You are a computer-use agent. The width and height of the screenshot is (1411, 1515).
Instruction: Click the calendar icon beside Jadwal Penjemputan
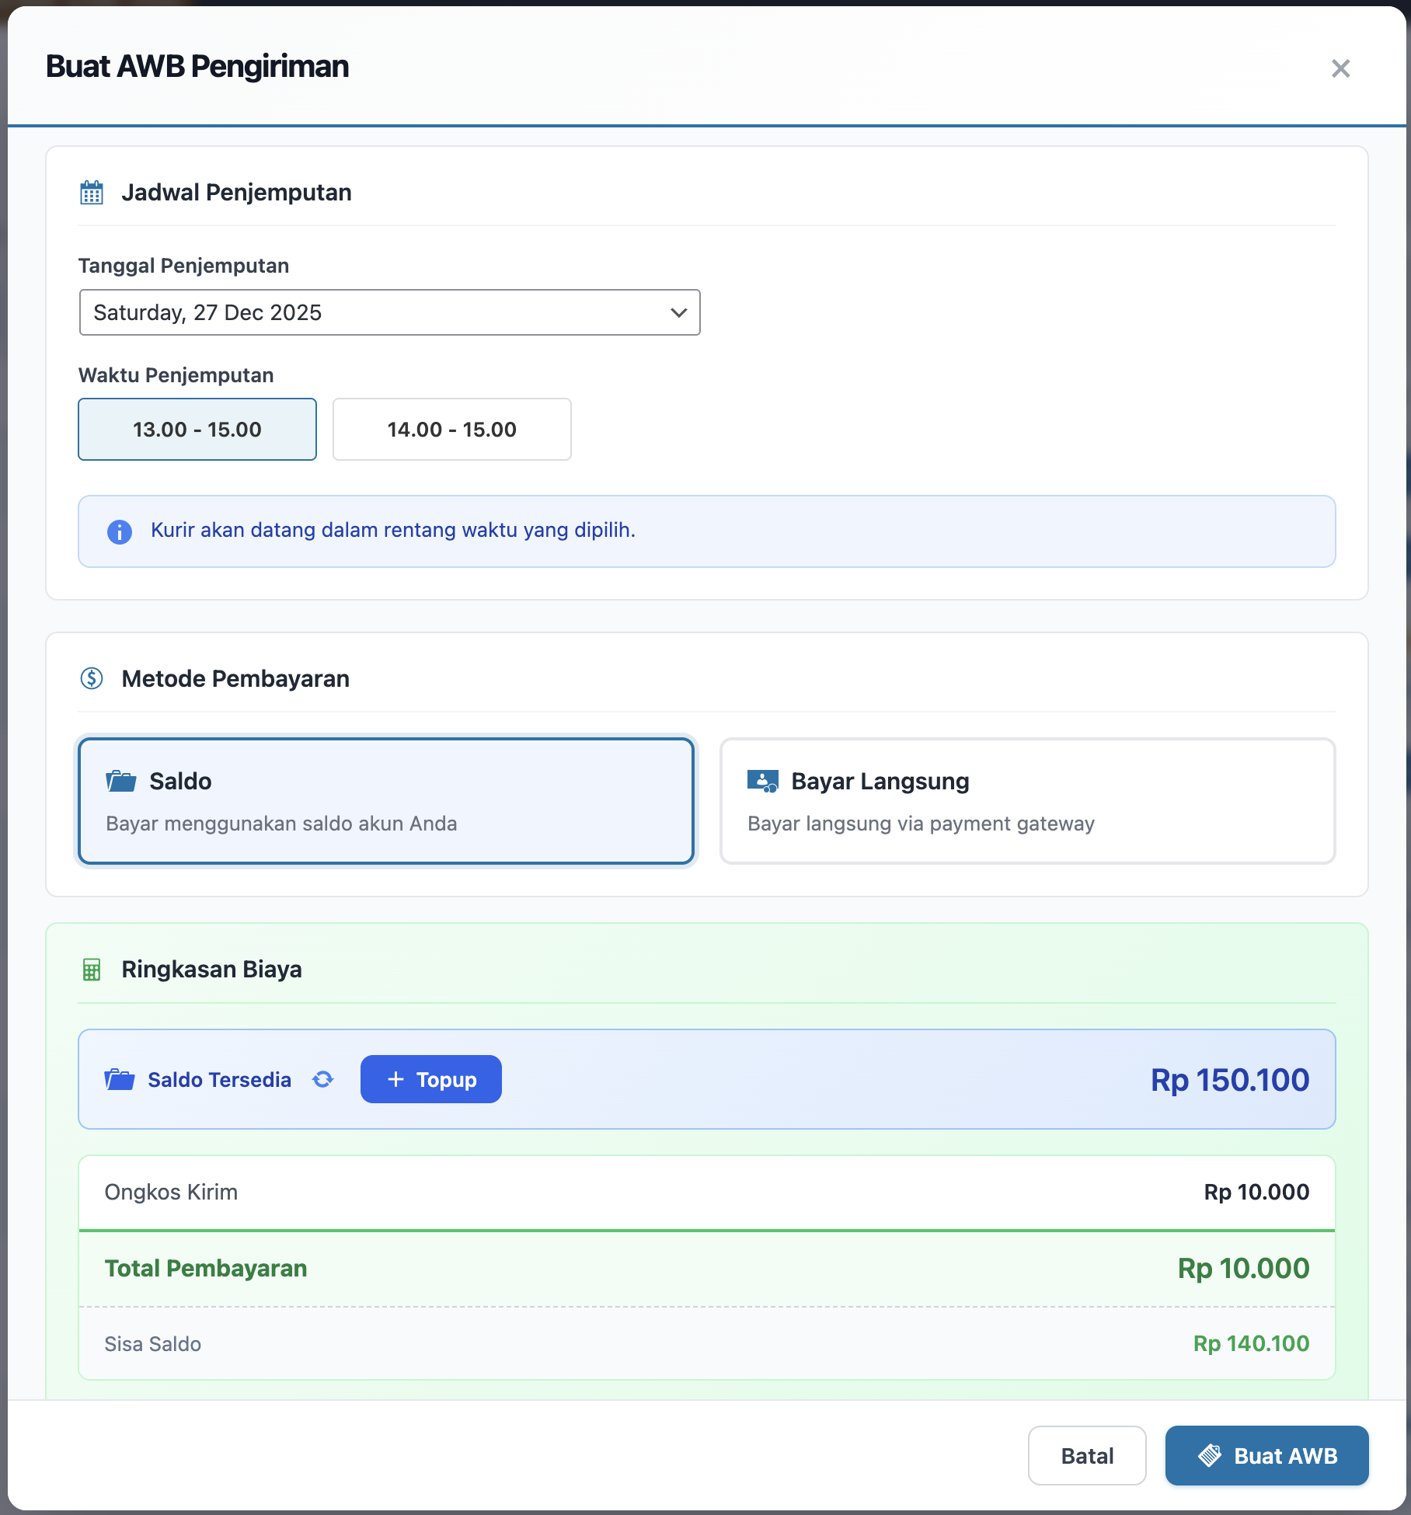92,193
